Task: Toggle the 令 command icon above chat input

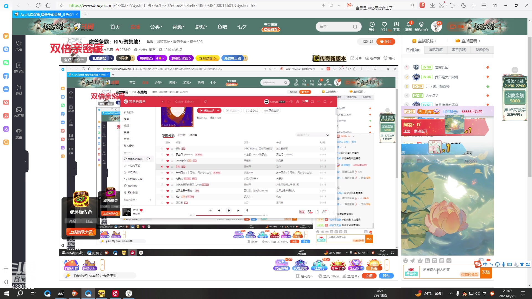Action: pyautogui.click(x=449, y=261)
